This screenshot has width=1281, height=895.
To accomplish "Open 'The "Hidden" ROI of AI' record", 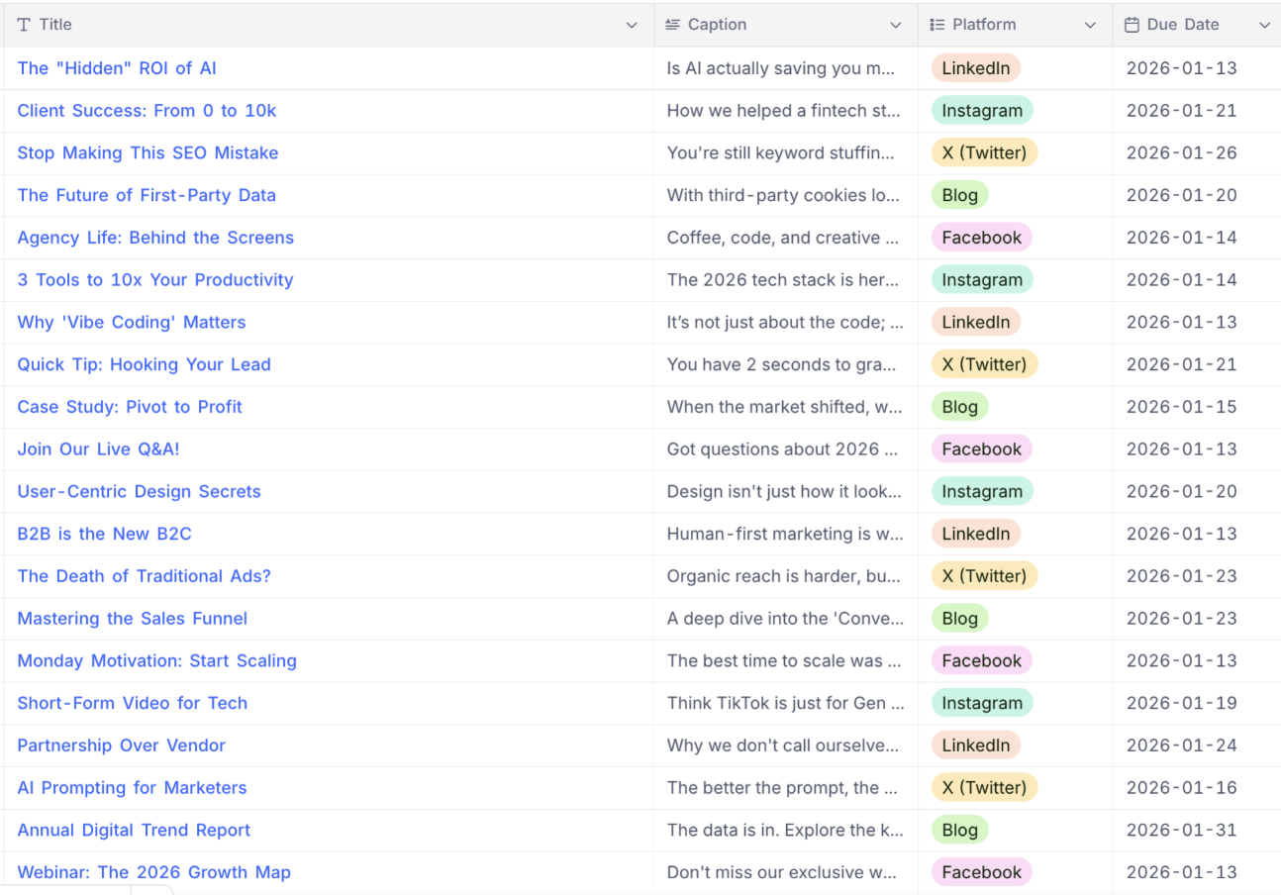I will pos(117,68).
